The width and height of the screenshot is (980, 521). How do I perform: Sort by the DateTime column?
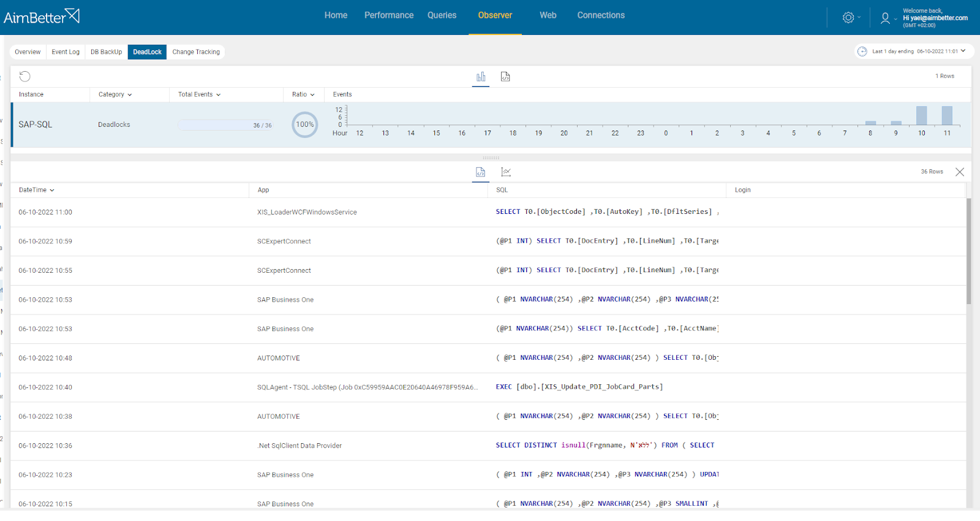point(36,190)
